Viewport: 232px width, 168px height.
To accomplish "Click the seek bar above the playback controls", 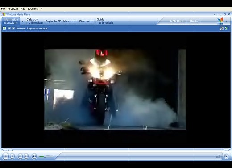I will pyautogui.click(x=116, y=150).
